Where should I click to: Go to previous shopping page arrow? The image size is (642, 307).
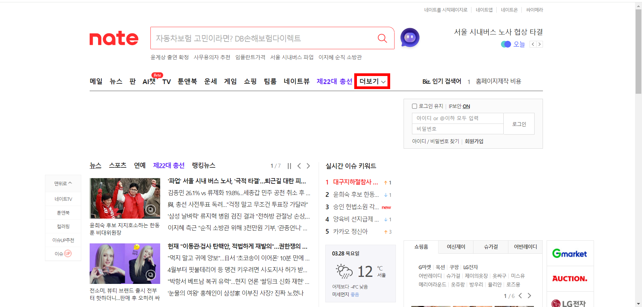(x=520, y=296)
